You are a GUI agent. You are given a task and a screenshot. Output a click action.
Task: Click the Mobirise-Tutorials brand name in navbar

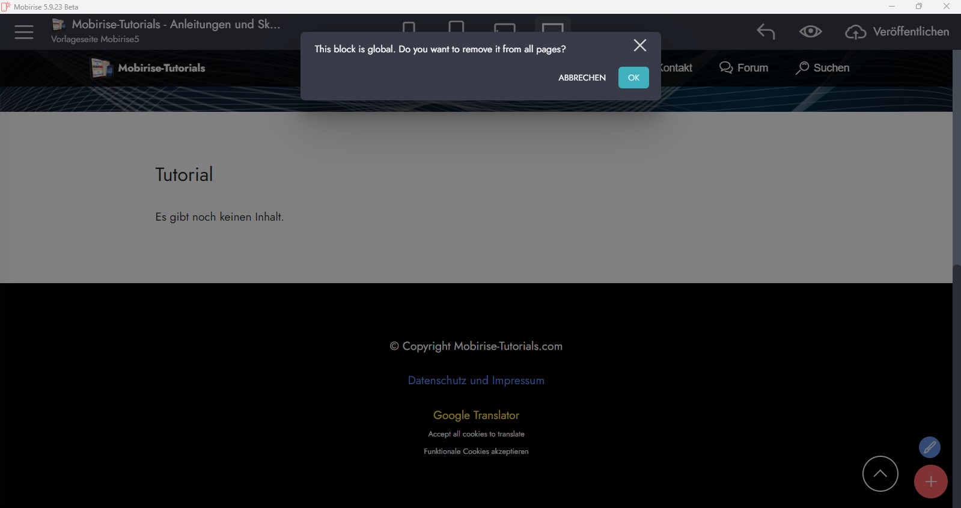click(162, 68)
